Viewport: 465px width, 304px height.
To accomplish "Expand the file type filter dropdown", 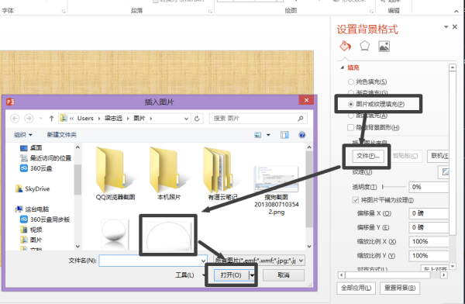I will 259,261.
